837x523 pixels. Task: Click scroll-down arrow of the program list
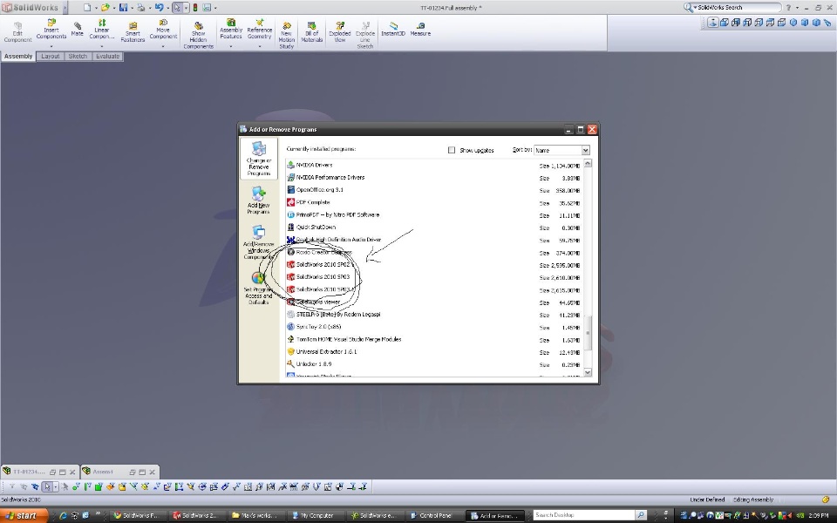pos(588,372)
